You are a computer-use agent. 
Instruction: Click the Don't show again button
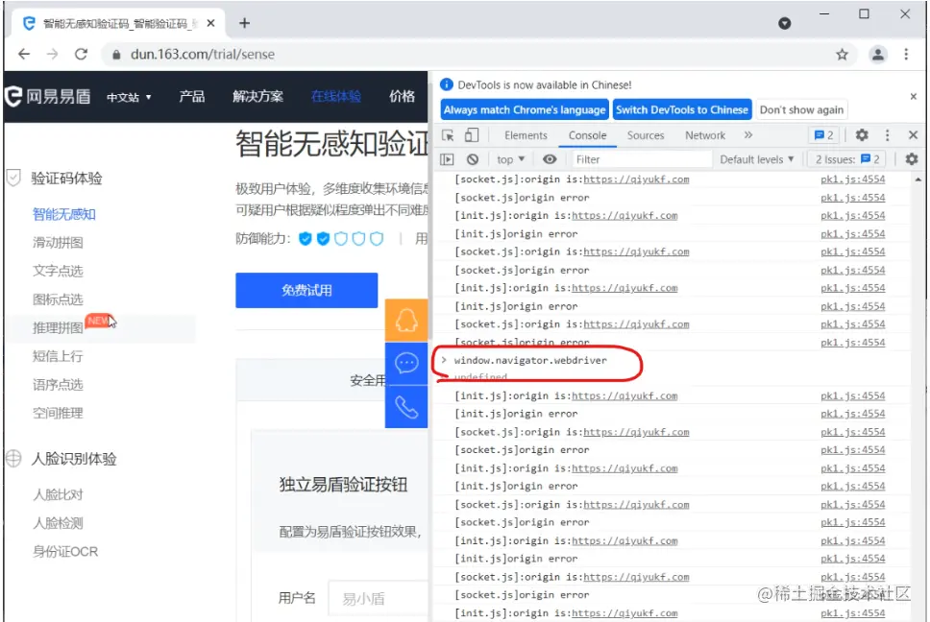pos(801,109)
